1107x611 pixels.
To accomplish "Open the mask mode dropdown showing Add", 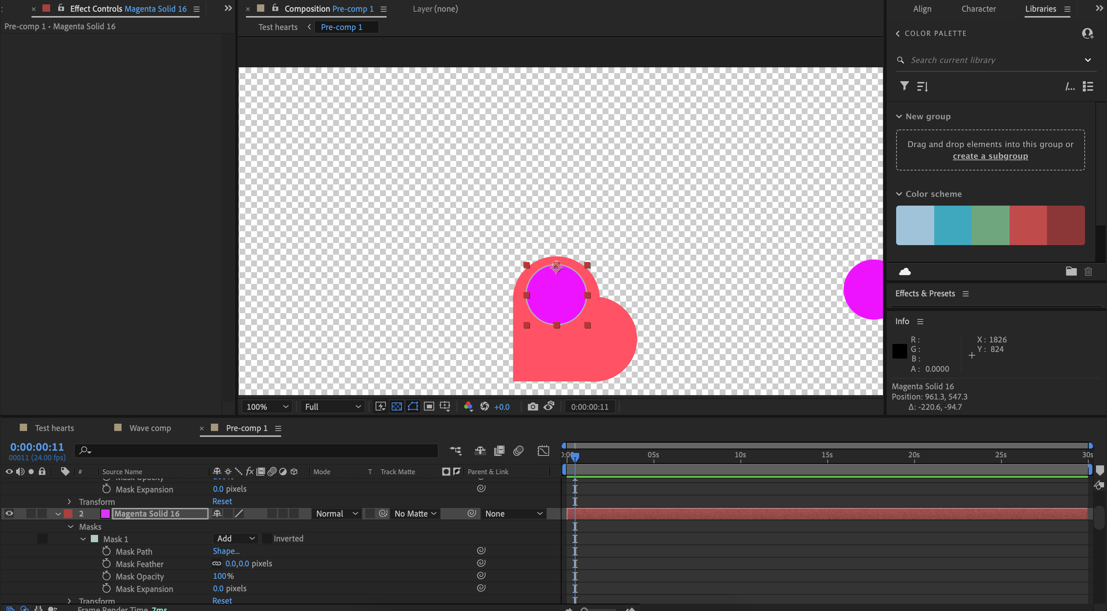I will (x=235, y=539).
